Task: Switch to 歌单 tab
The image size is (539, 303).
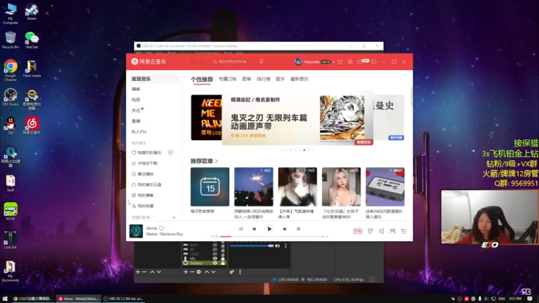Action: 247,79
